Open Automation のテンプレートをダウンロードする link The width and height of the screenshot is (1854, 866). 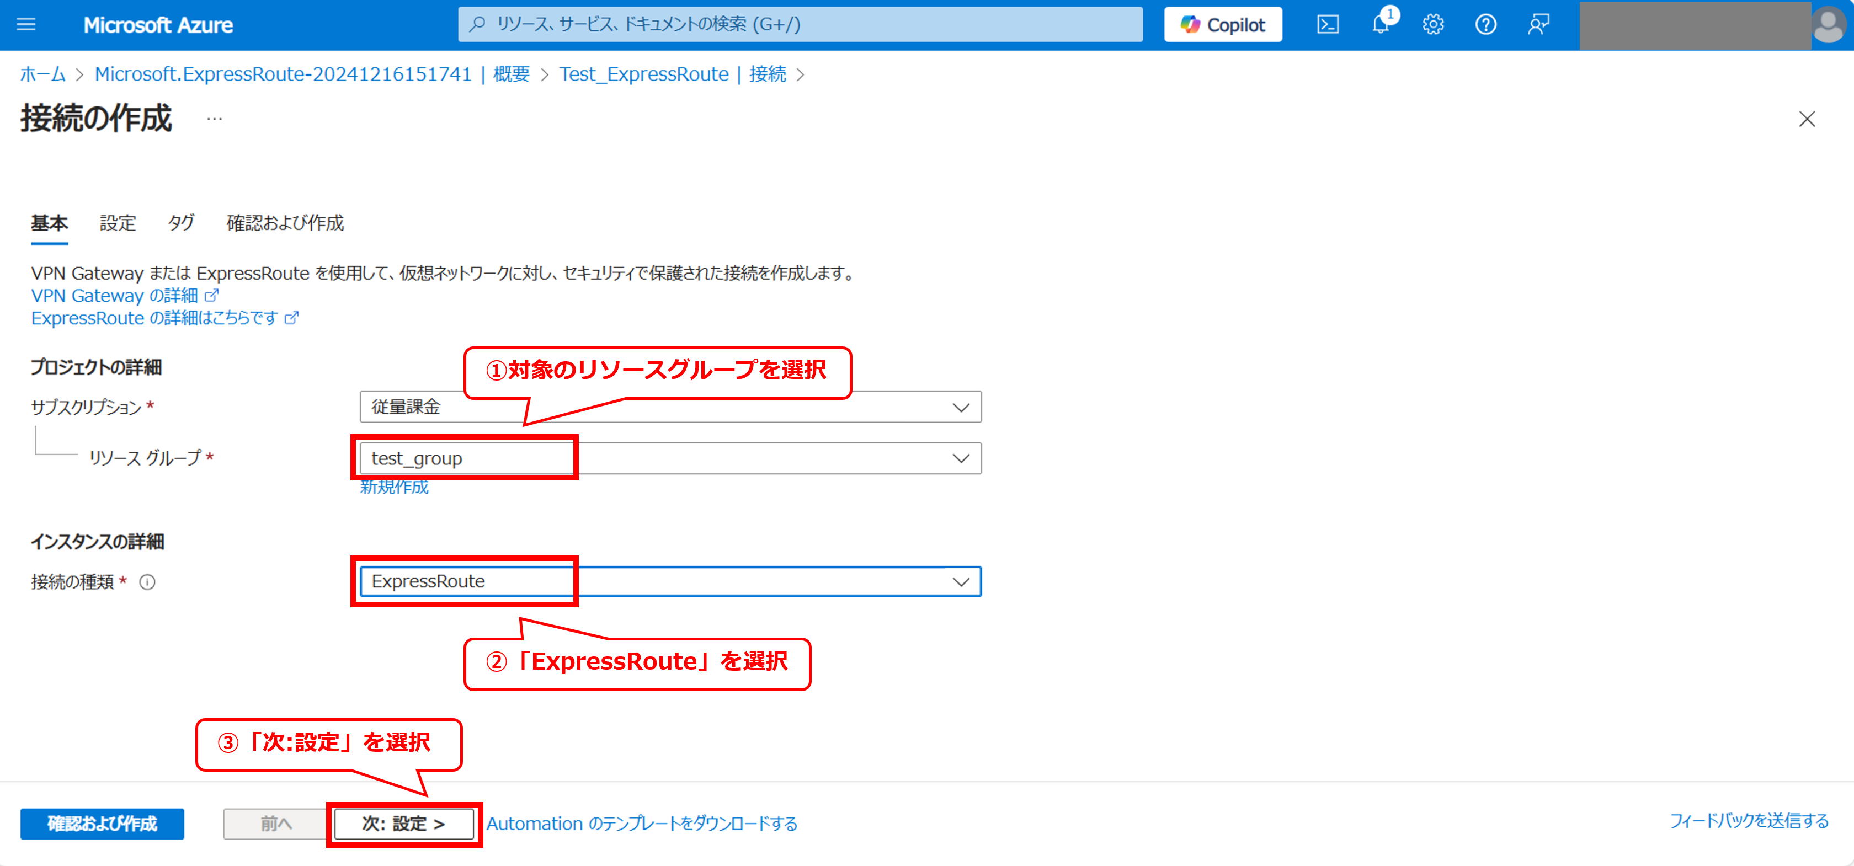[642, 824]
